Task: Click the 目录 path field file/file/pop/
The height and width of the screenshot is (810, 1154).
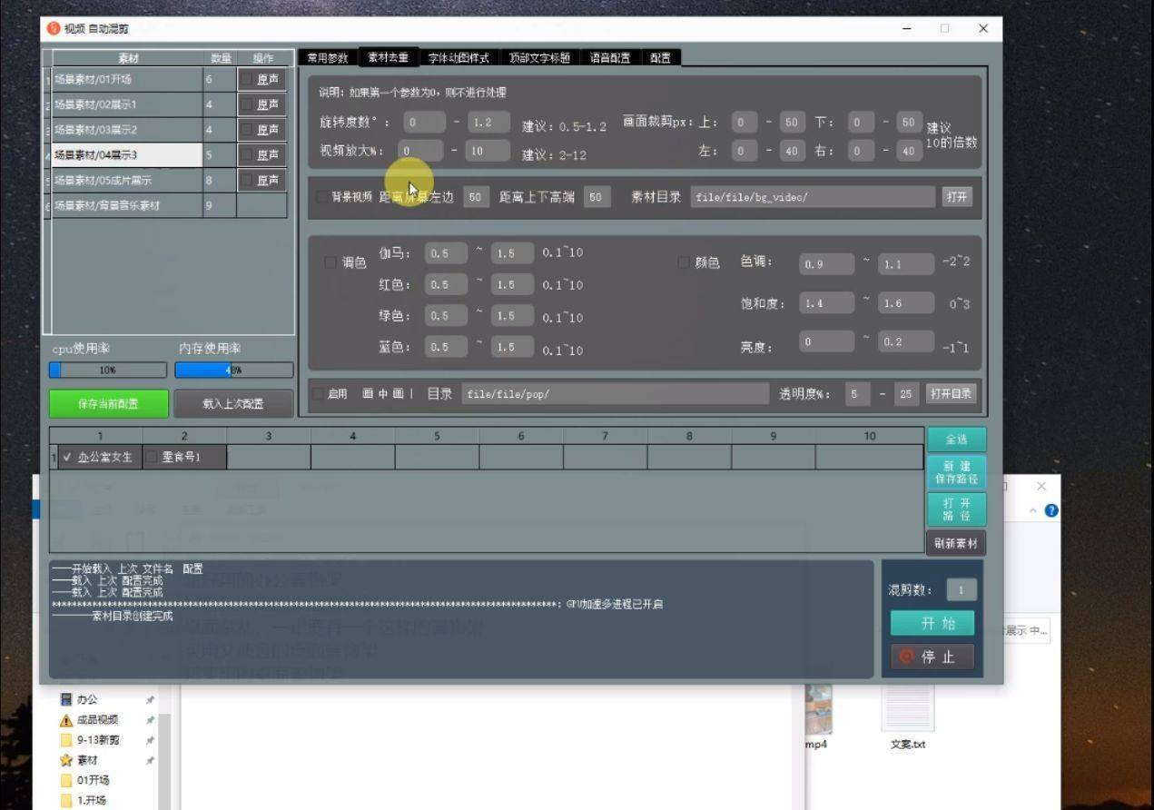Action: pos(616,394)
